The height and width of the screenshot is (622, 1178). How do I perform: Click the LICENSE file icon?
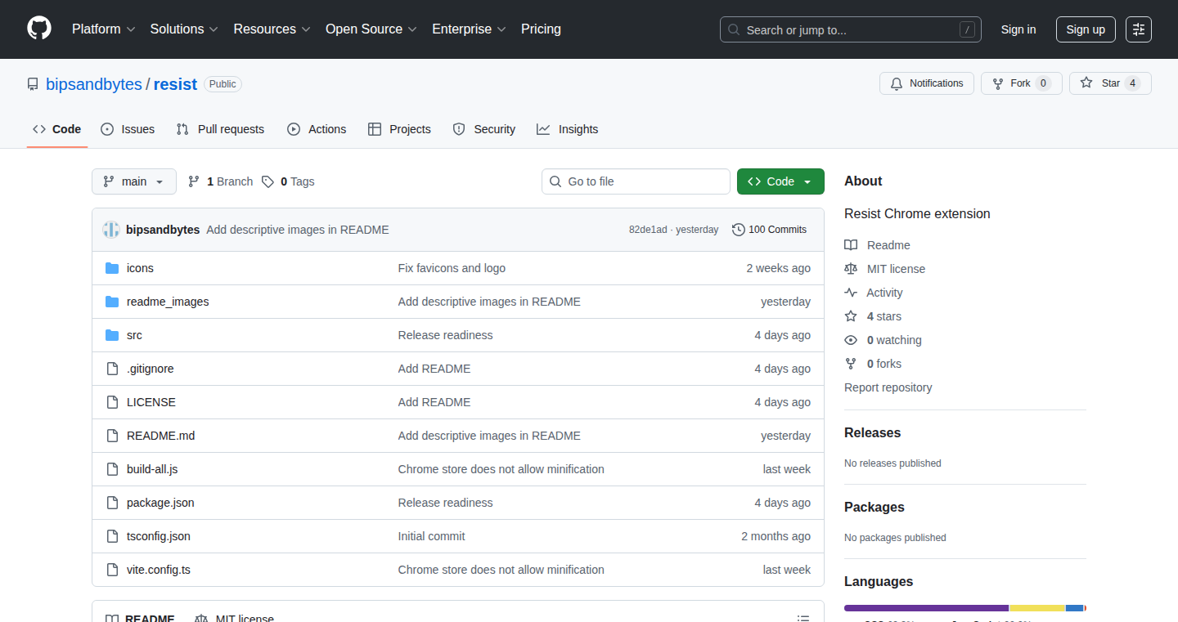[x=112, y=402]
